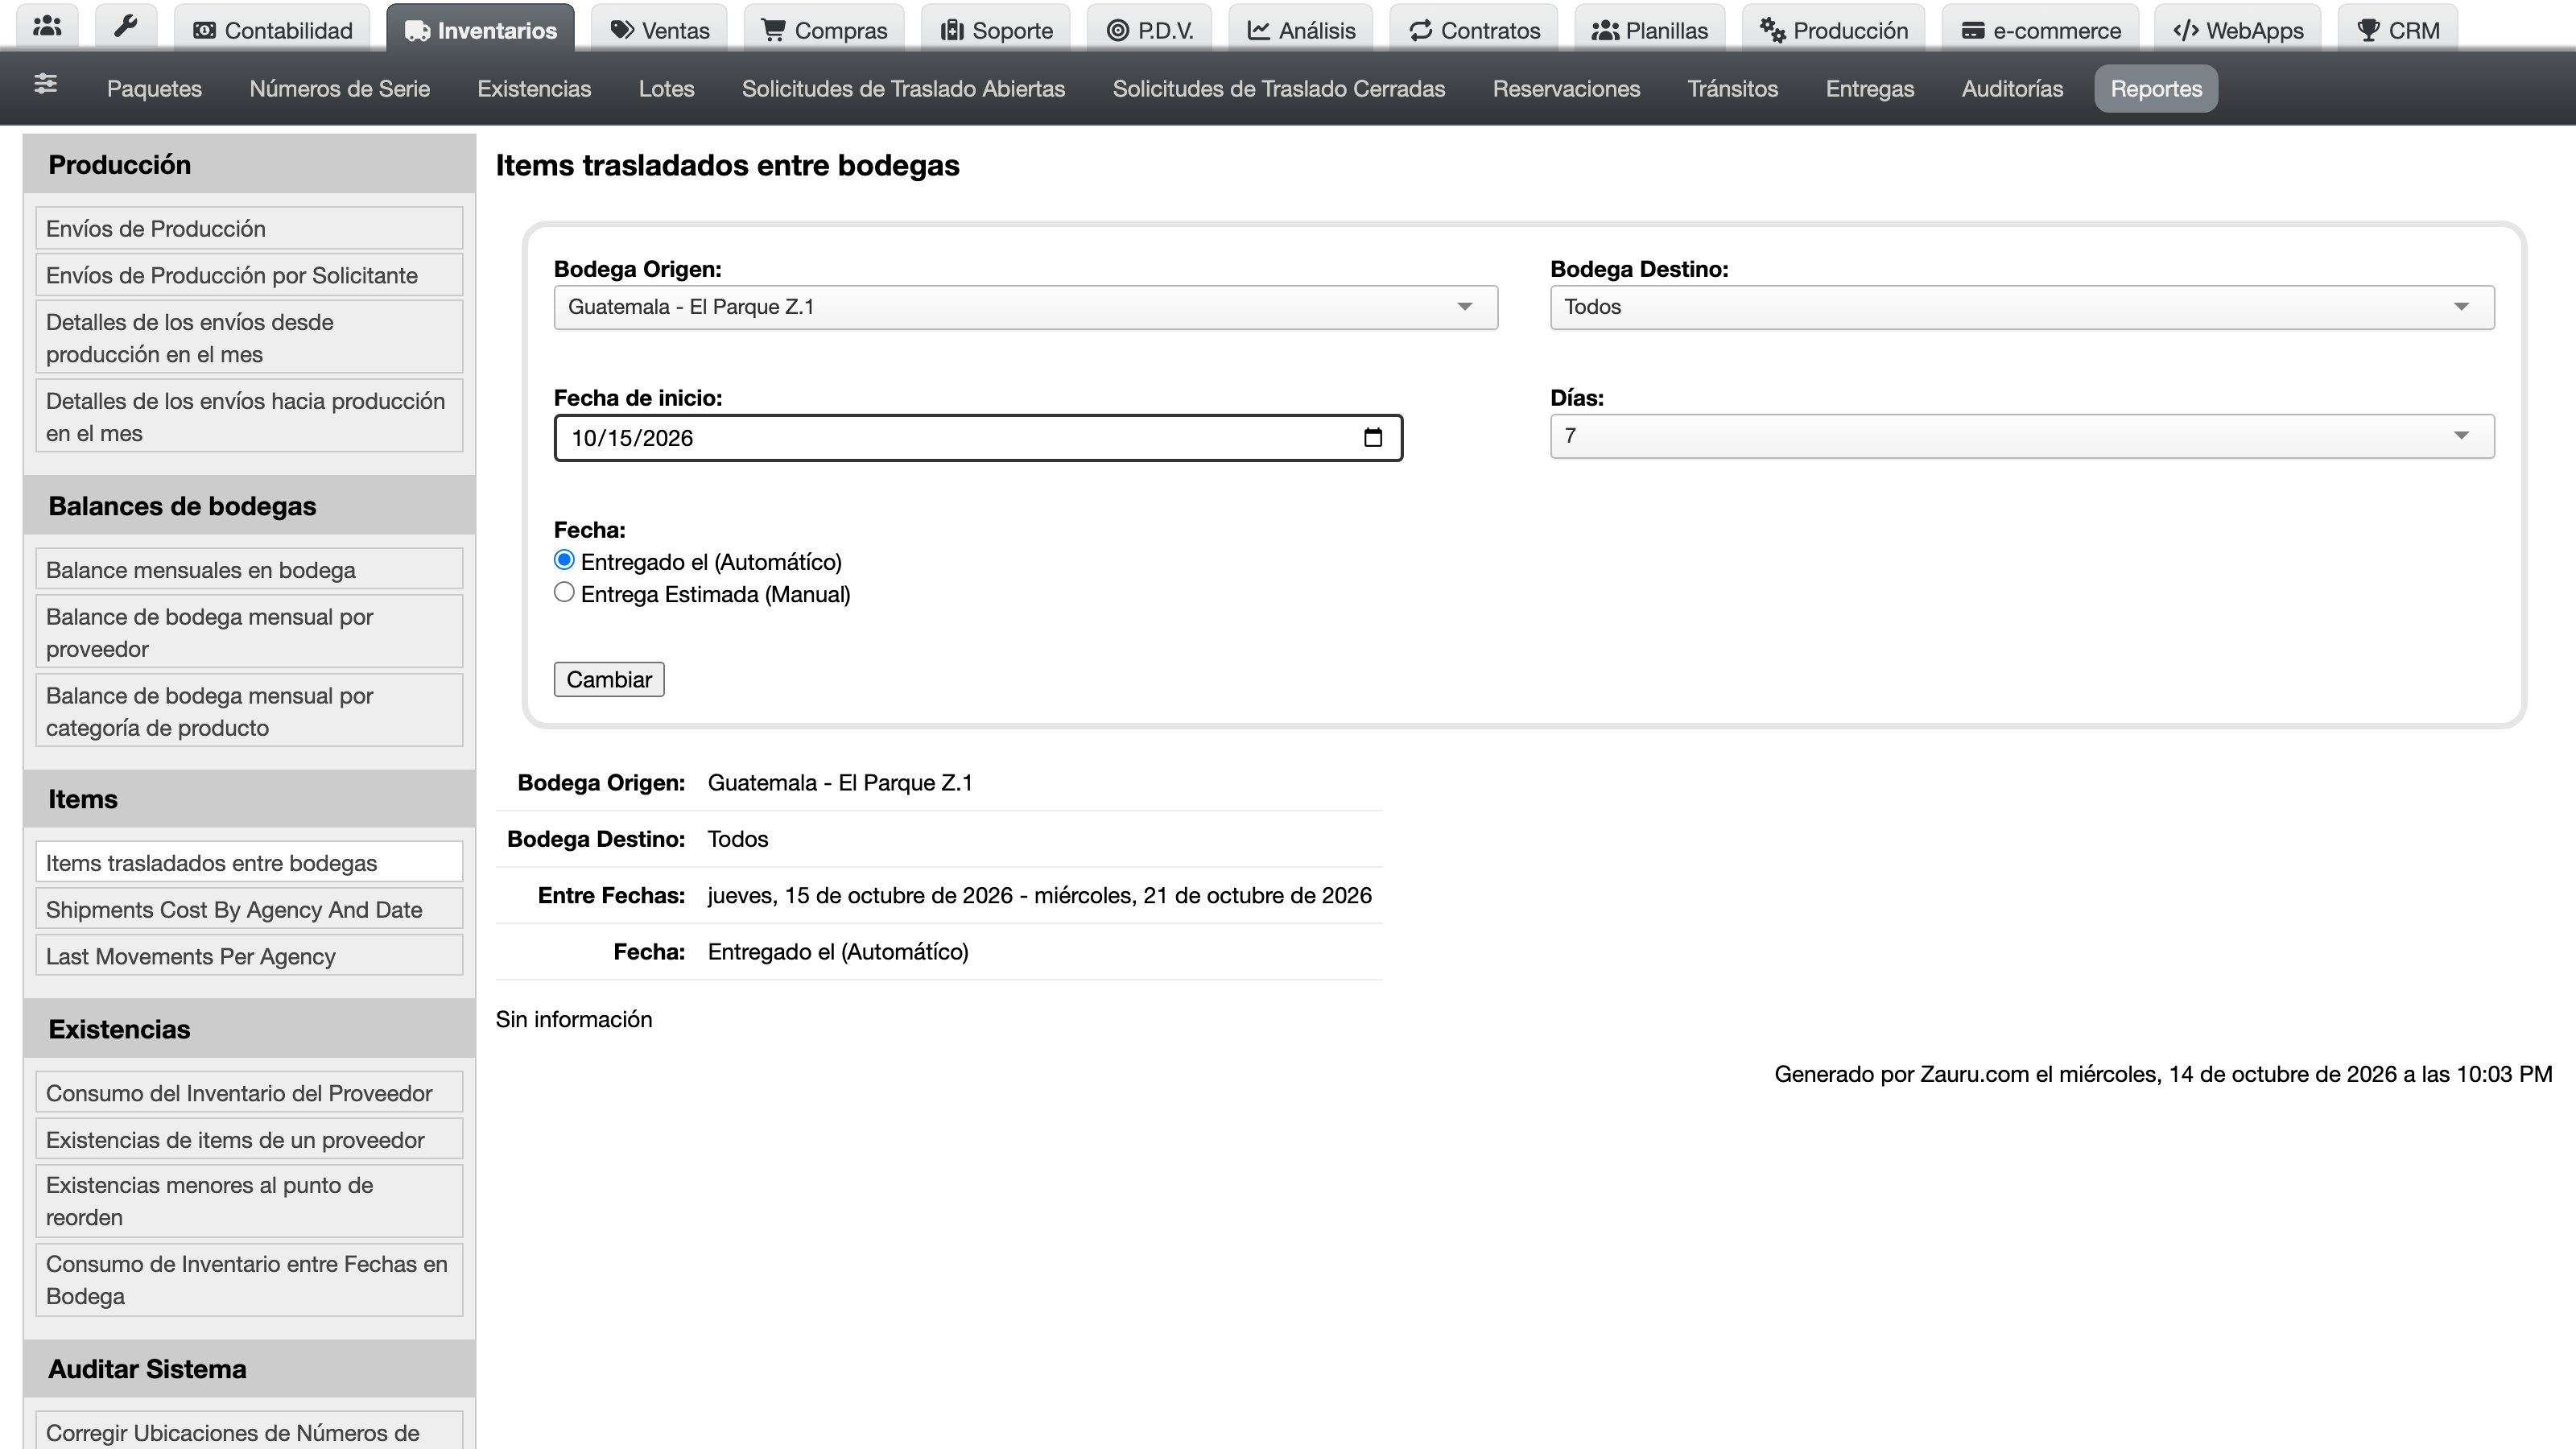Open the Entregas submenu item

click(x=1869, y=88)
